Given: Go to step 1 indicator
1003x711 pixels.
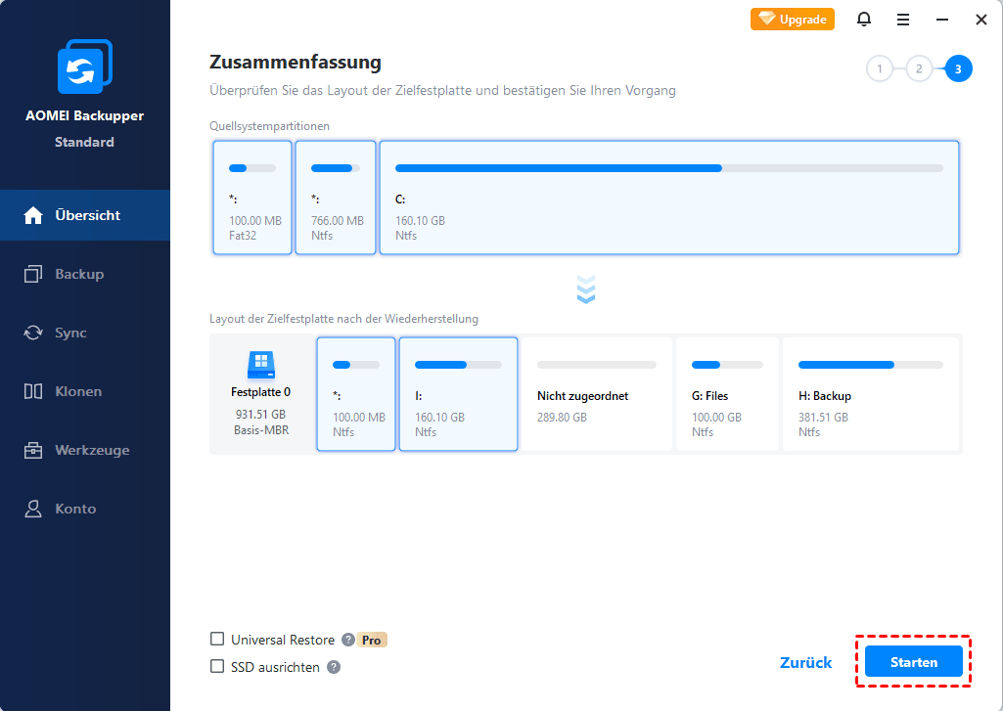Looking at the screenshot, I should (880, 69).
